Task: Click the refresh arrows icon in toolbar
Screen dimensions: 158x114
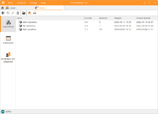Action: click(x=30, y=13)
